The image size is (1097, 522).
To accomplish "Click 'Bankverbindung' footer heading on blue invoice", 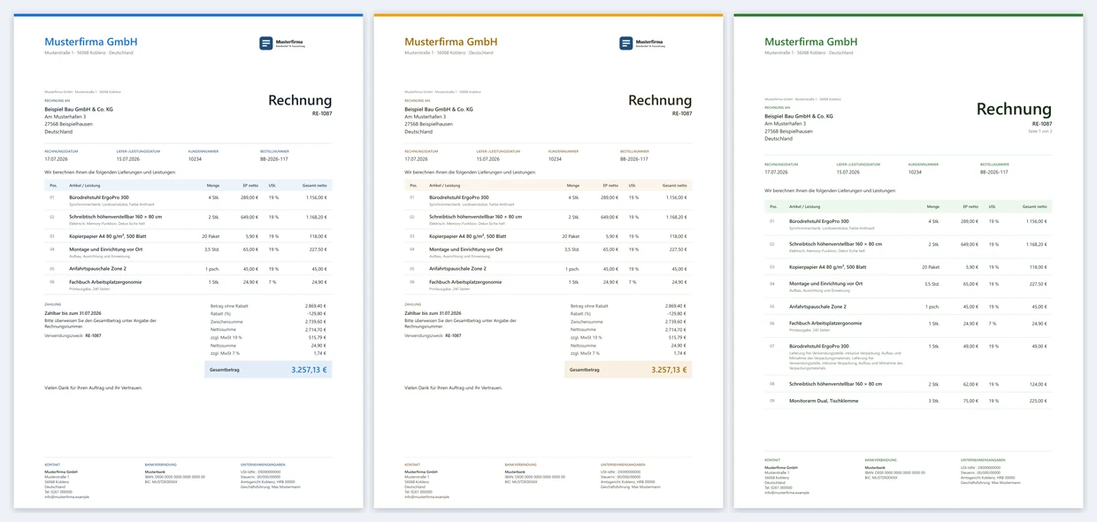I will click(160, 464).
